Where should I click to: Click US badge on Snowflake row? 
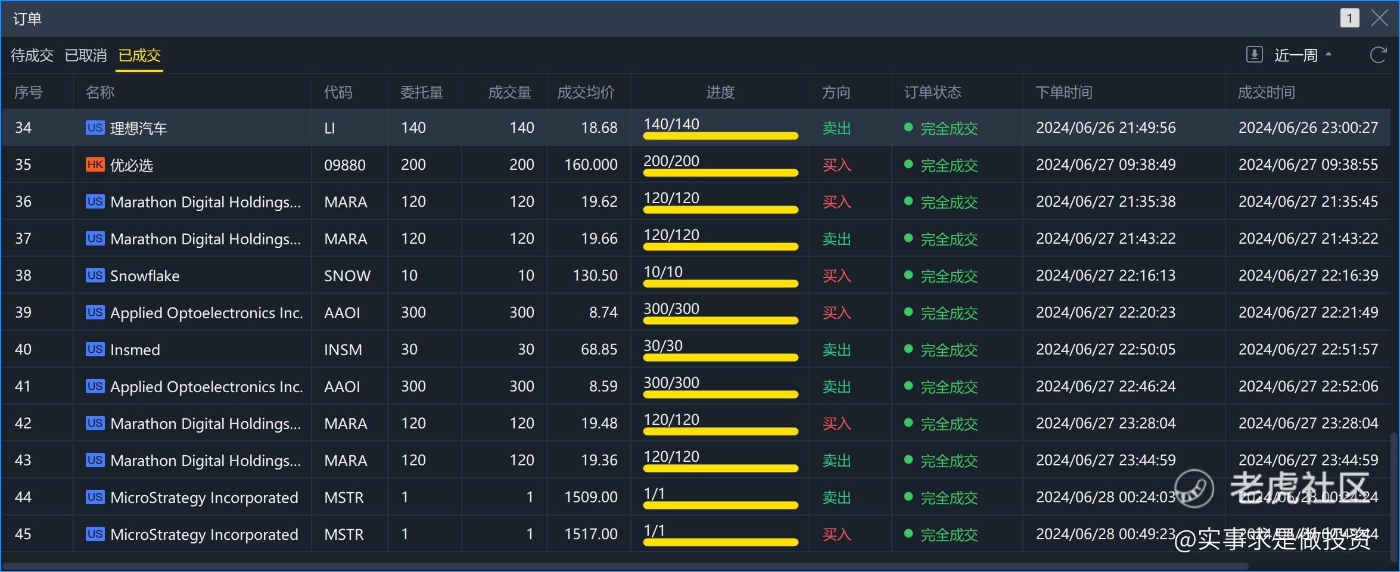pyautogui.click(x=95, y=275)
